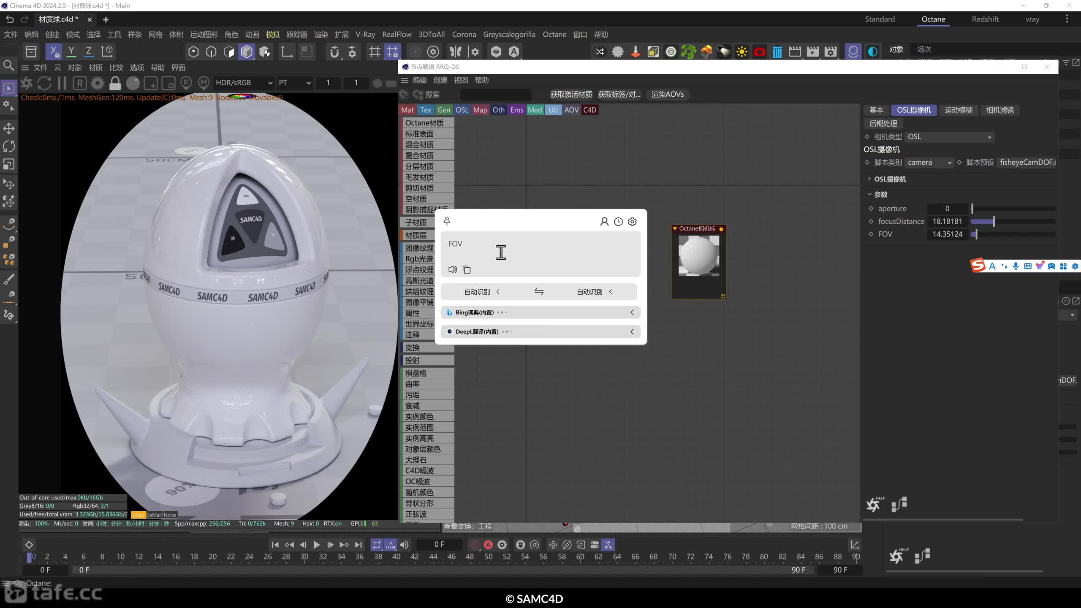Open source language 自动识别 dropdown
The image size is (1081, 608).
tap(482, 292)
